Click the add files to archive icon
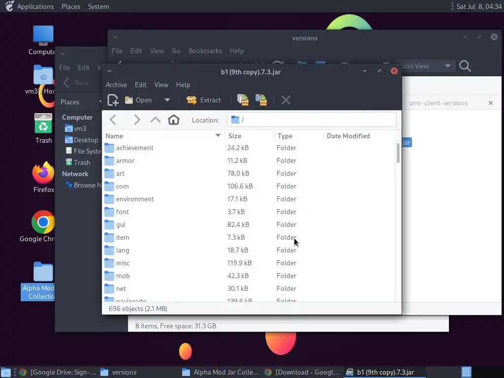504x378 pixels. tap(243, 100)
